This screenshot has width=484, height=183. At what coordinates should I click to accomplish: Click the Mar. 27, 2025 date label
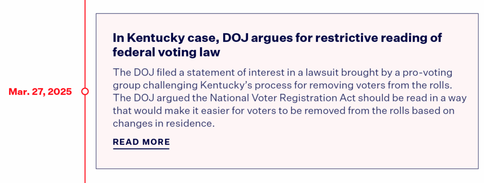tap(40, 91)
